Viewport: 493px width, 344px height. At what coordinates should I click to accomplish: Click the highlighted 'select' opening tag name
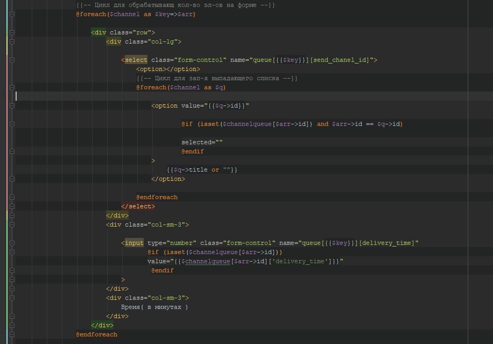coord(136,60)
